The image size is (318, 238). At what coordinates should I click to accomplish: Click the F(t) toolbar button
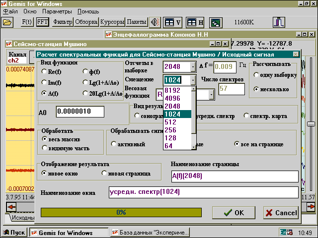pyautogui.click(x=27, y=22)
